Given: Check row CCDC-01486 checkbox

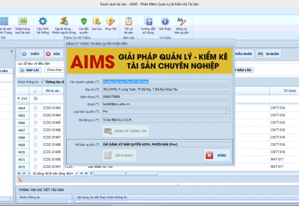Looking at the screenshot, I should coord(36,130).
